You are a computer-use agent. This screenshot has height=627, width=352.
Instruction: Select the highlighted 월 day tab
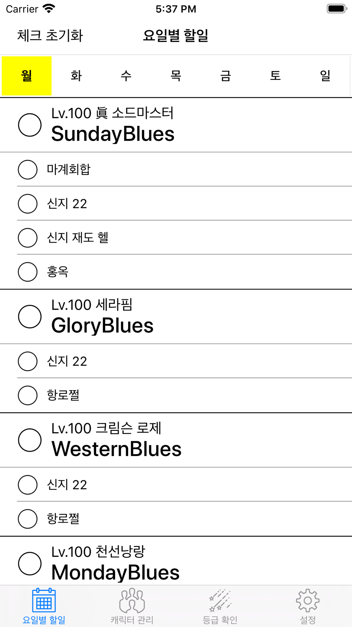coord(27,76)
